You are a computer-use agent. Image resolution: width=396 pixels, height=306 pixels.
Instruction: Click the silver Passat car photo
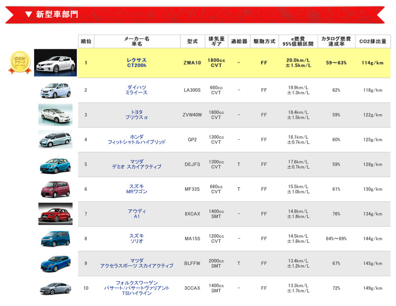(55, 288)
